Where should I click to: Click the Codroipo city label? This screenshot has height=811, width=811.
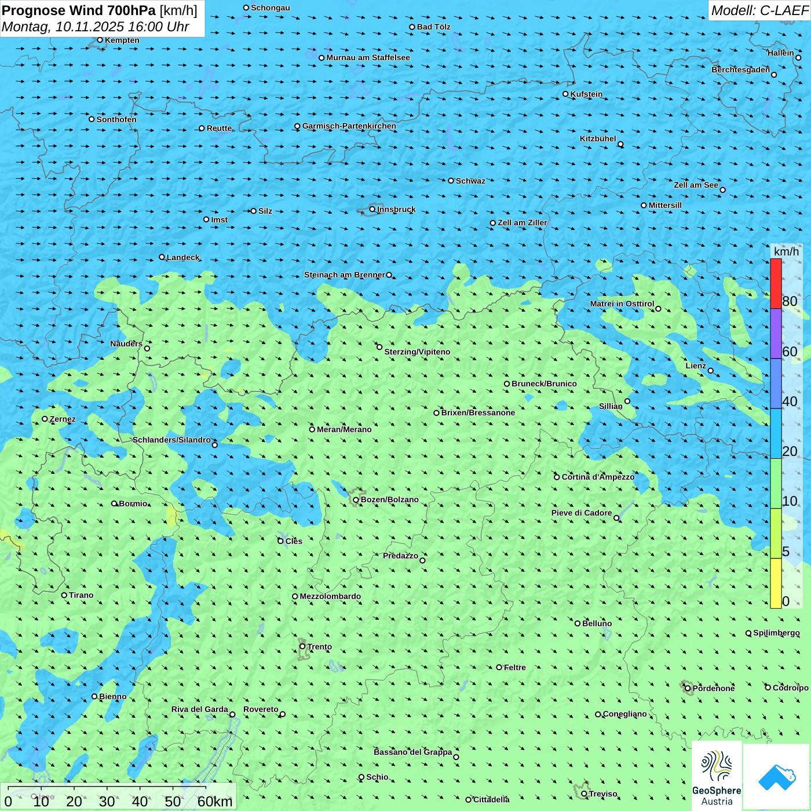(790, 688)
